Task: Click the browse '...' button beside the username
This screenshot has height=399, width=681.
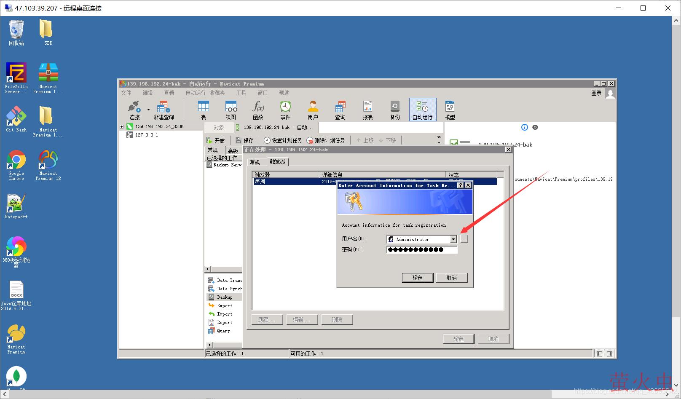Action: pos(464,239)
